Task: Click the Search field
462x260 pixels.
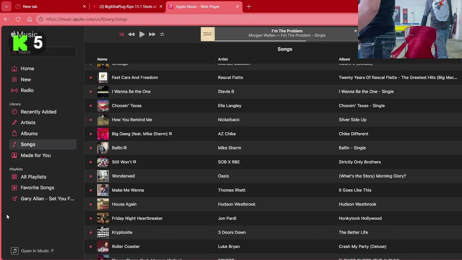Action: pyautogui.click(x=43, y=52)
